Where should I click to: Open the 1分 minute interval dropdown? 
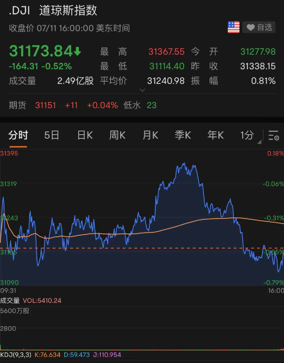click(x=250, y=135)
